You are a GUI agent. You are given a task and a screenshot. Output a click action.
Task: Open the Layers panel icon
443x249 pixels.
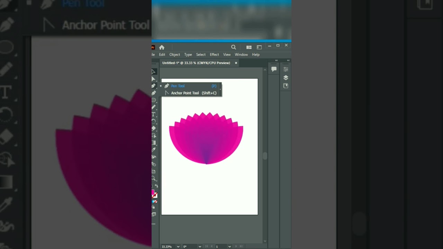pyautogui.click(x=286, y=77)
